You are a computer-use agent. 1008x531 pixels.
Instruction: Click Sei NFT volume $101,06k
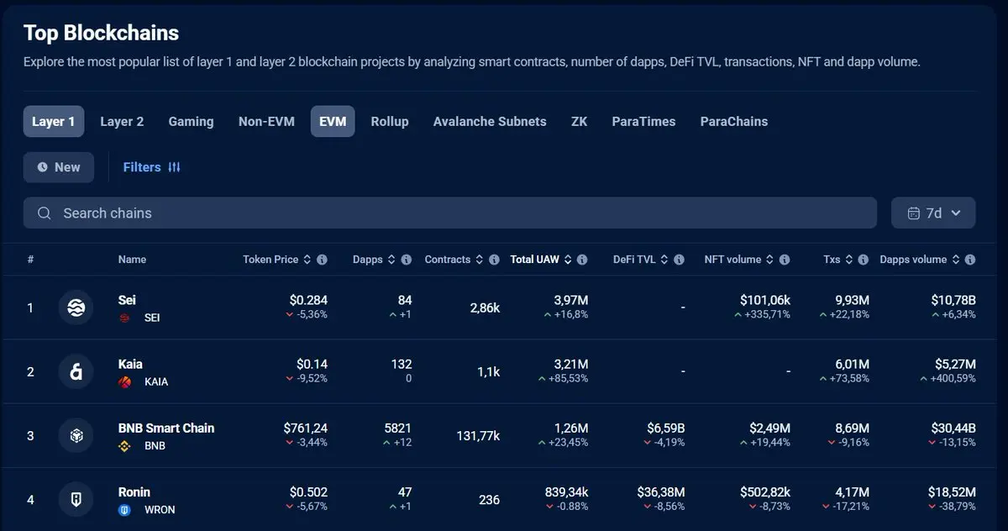point(765,300)
